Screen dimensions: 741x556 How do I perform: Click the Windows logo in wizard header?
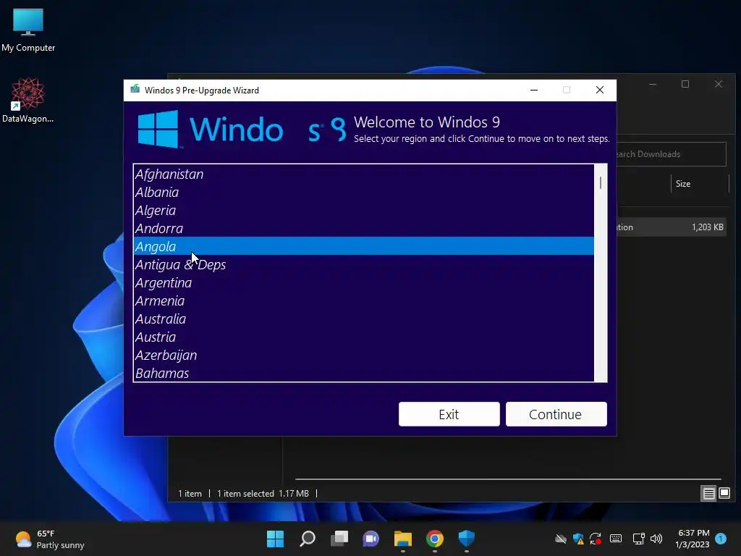(158, 129)
